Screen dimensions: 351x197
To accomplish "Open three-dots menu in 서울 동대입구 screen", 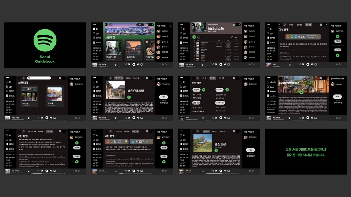I will click(x=94, y=131).
